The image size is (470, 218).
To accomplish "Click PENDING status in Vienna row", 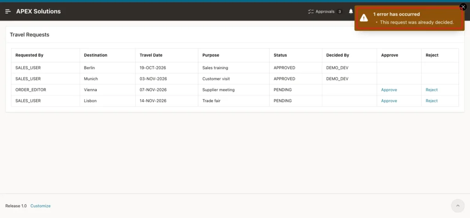I will 283,90.
